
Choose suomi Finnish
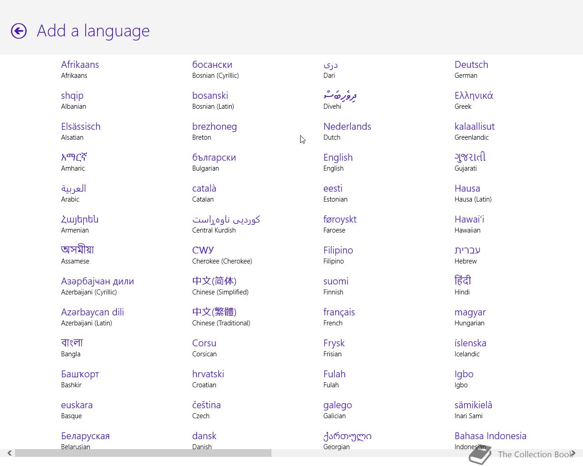tap(336, 286)
